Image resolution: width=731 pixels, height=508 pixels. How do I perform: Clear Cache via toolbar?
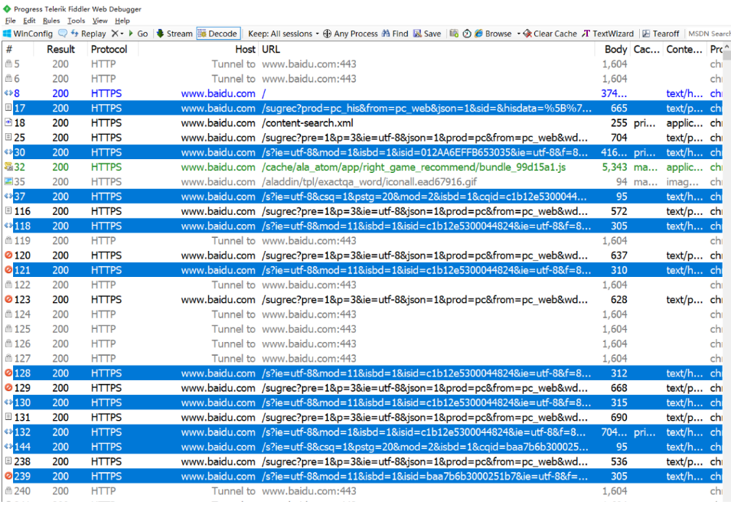[x=550, y=34]
